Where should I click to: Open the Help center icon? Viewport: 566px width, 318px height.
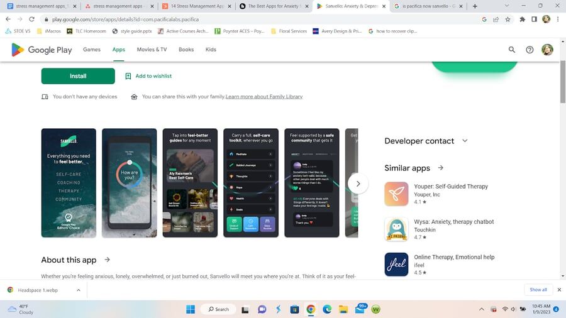click(529, 50)
